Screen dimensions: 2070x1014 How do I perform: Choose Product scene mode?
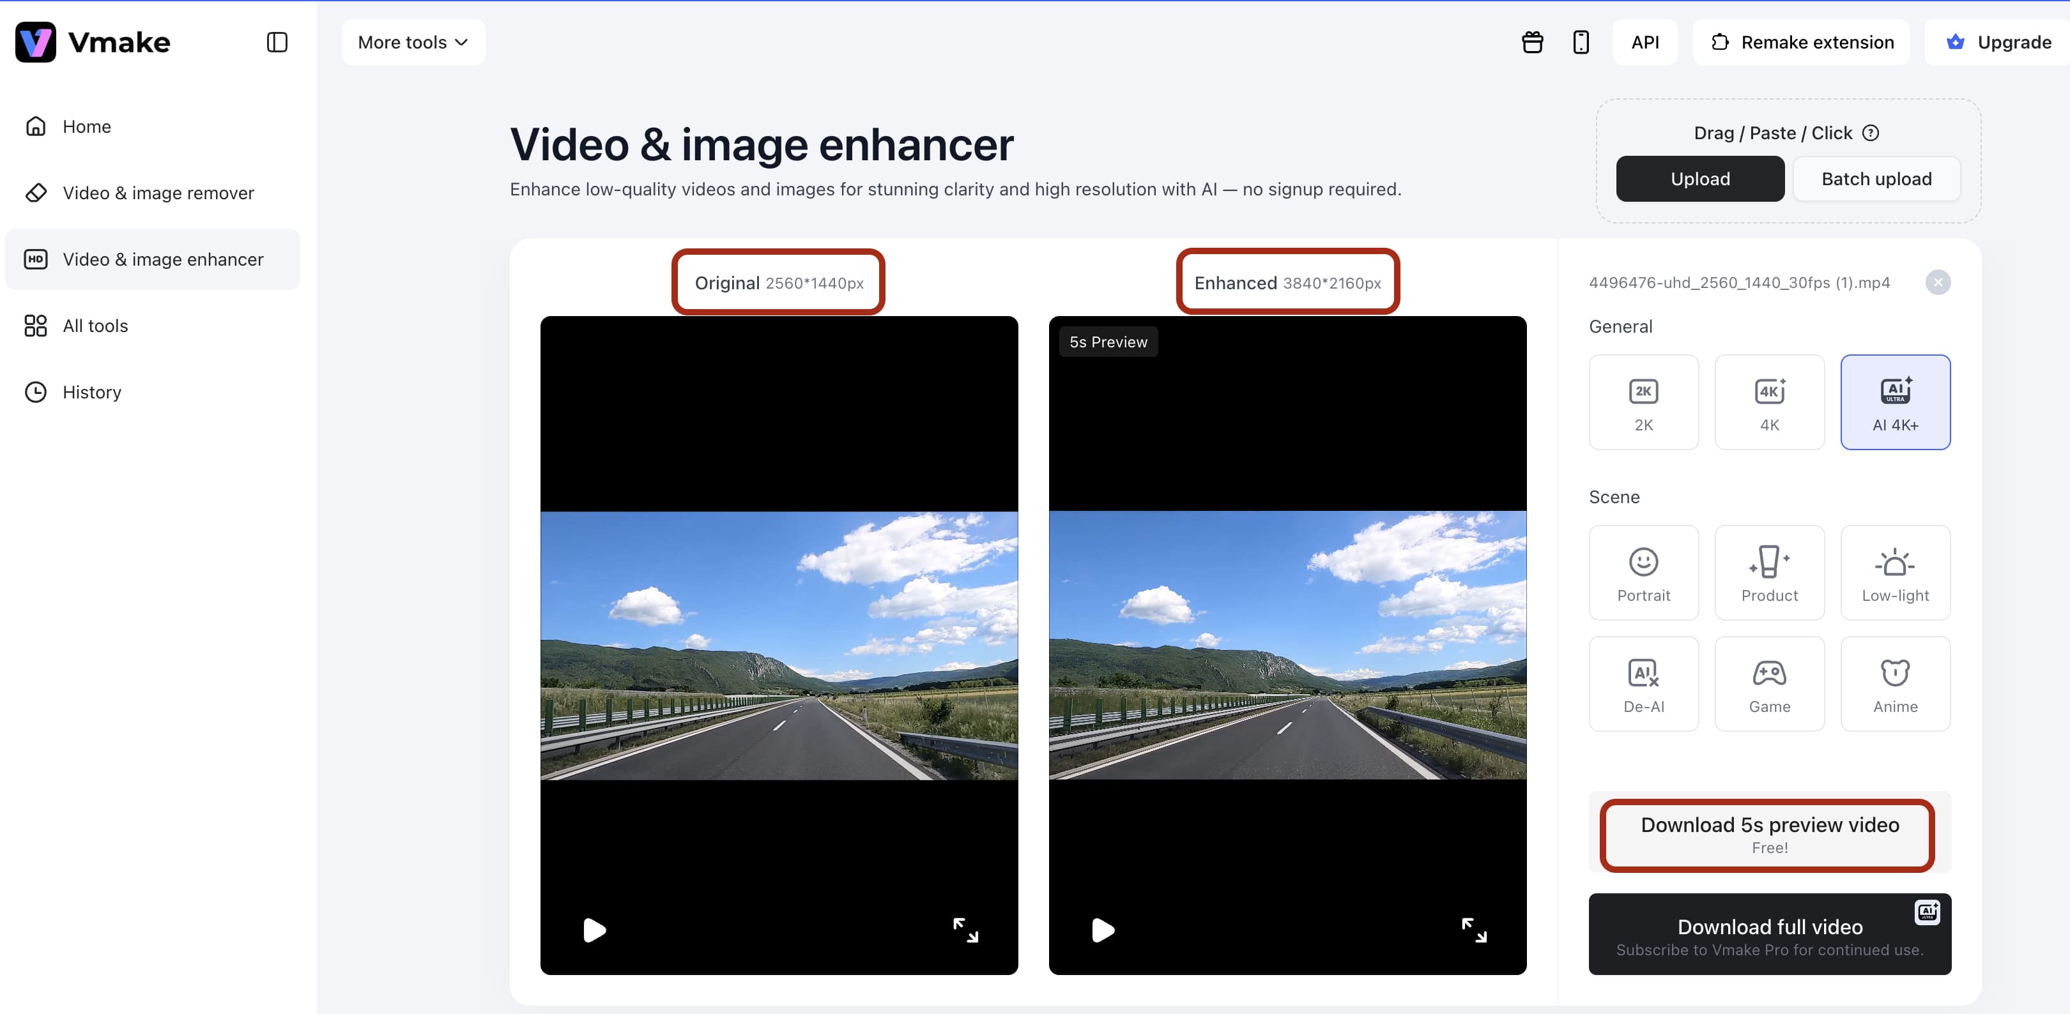(x=1770, y=572)
